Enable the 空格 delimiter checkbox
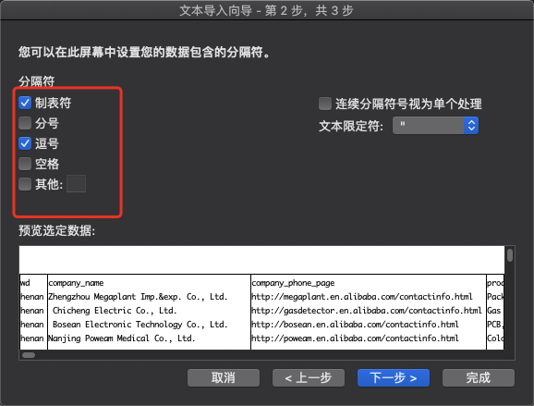534x406 pixels. pyautogui.click(x=25, y=164)
